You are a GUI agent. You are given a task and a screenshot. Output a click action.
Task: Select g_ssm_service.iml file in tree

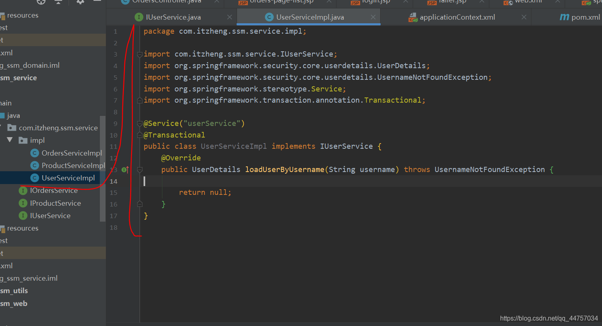(x=29, y=278)
